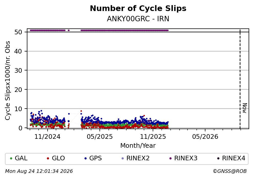The height and width of the screenshot is (179, 254).
Task: Click the 'Now' dashed line marker
Action: click(240, 79)
